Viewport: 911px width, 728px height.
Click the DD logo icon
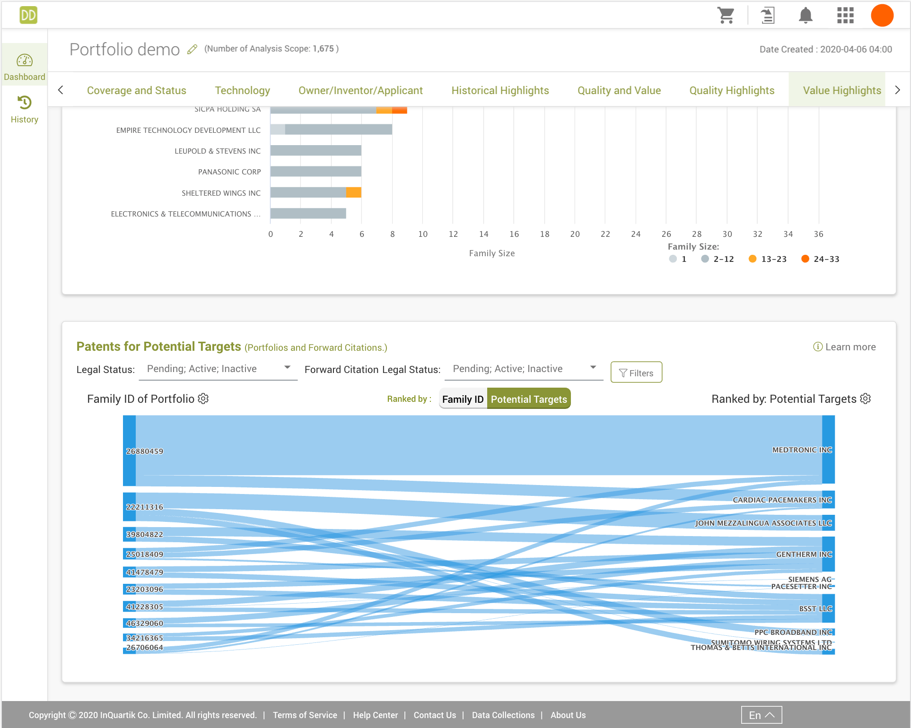(28, 15)
